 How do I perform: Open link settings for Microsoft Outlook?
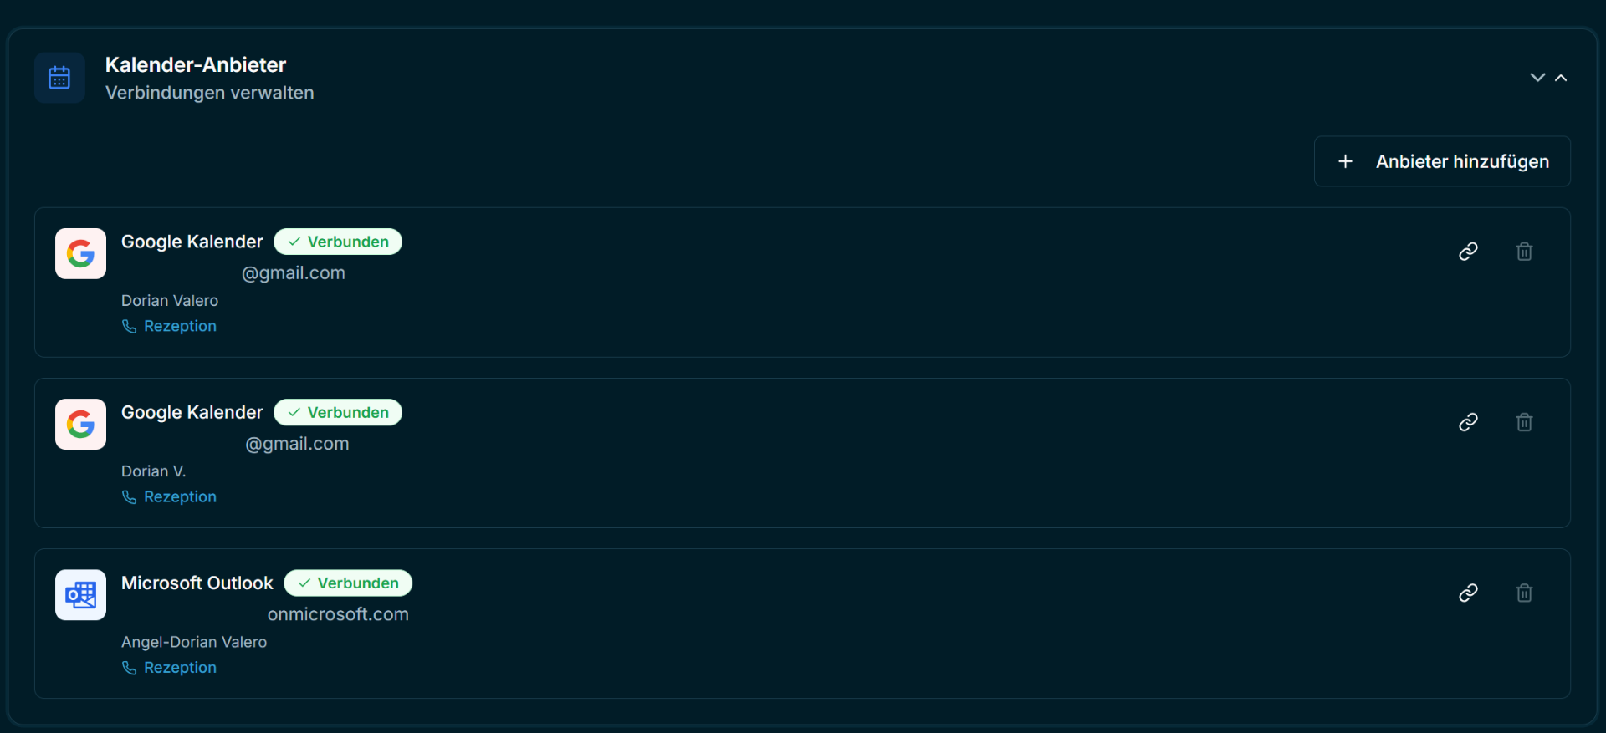pos(1468,593)
